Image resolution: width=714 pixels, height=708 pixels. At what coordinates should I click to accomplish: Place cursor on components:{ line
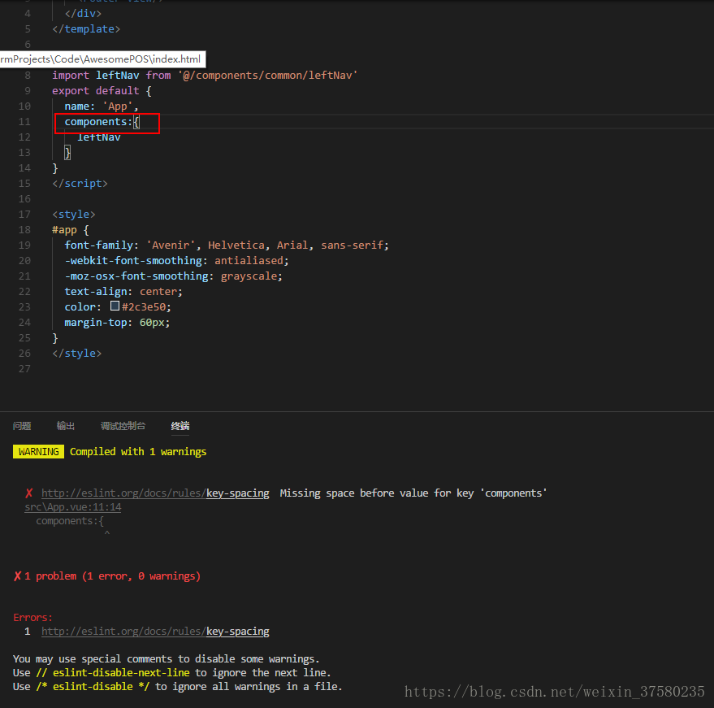(102, 122)
